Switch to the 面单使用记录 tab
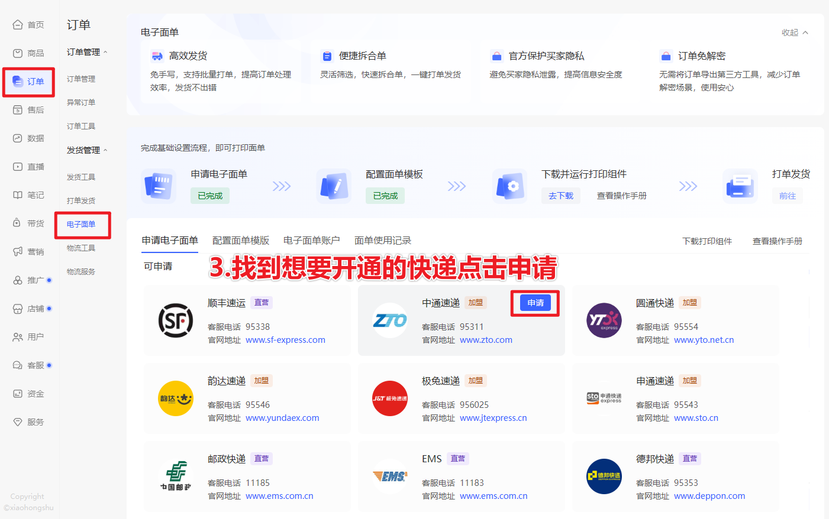This screenshot has width=829, height=519. pos(383,241)
